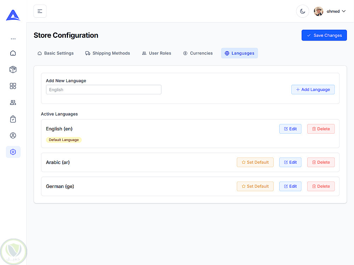
Task: Focus the Add New Language input field
Action: pyautogui.click(x=104, y=90)
